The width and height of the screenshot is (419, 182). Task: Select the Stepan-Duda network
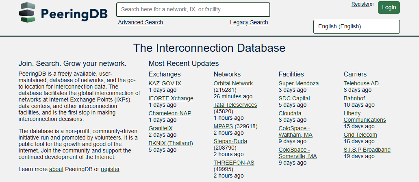coord(230,141)
